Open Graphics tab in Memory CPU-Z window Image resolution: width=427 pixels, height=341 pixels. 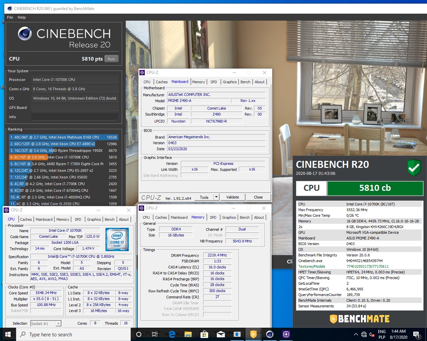[229, 217]
